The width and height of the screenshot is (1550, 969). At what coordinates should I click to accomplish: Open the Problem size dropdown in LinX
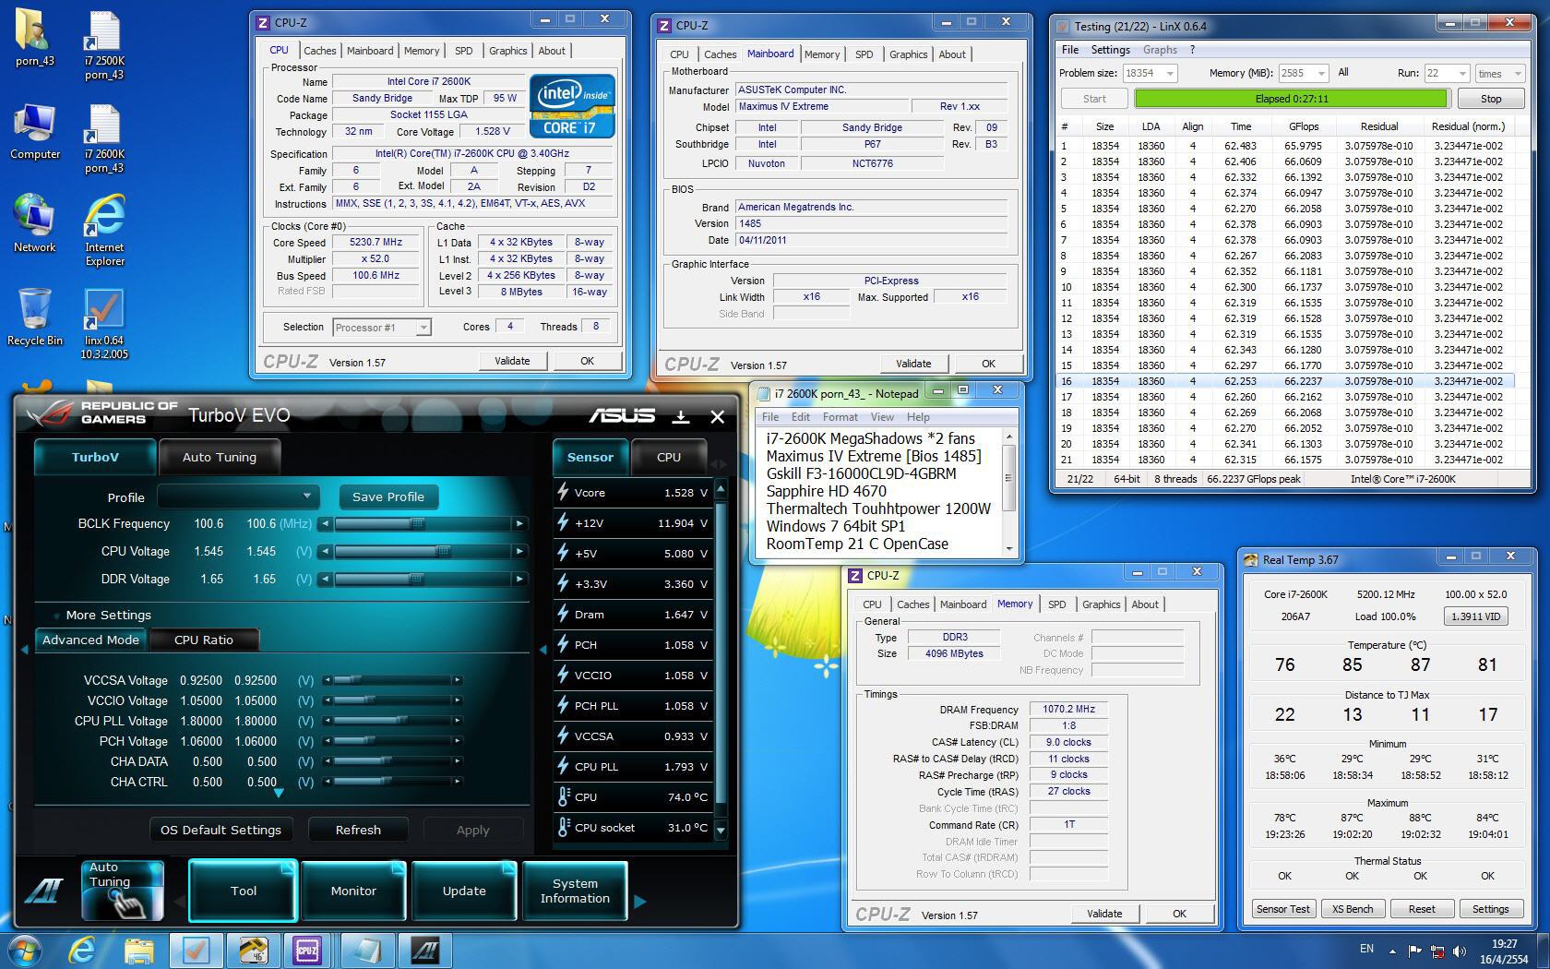(1150, 73)
